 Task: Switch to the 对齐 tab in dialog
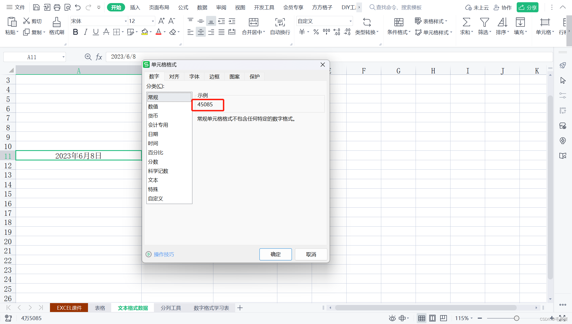[174, 76]
